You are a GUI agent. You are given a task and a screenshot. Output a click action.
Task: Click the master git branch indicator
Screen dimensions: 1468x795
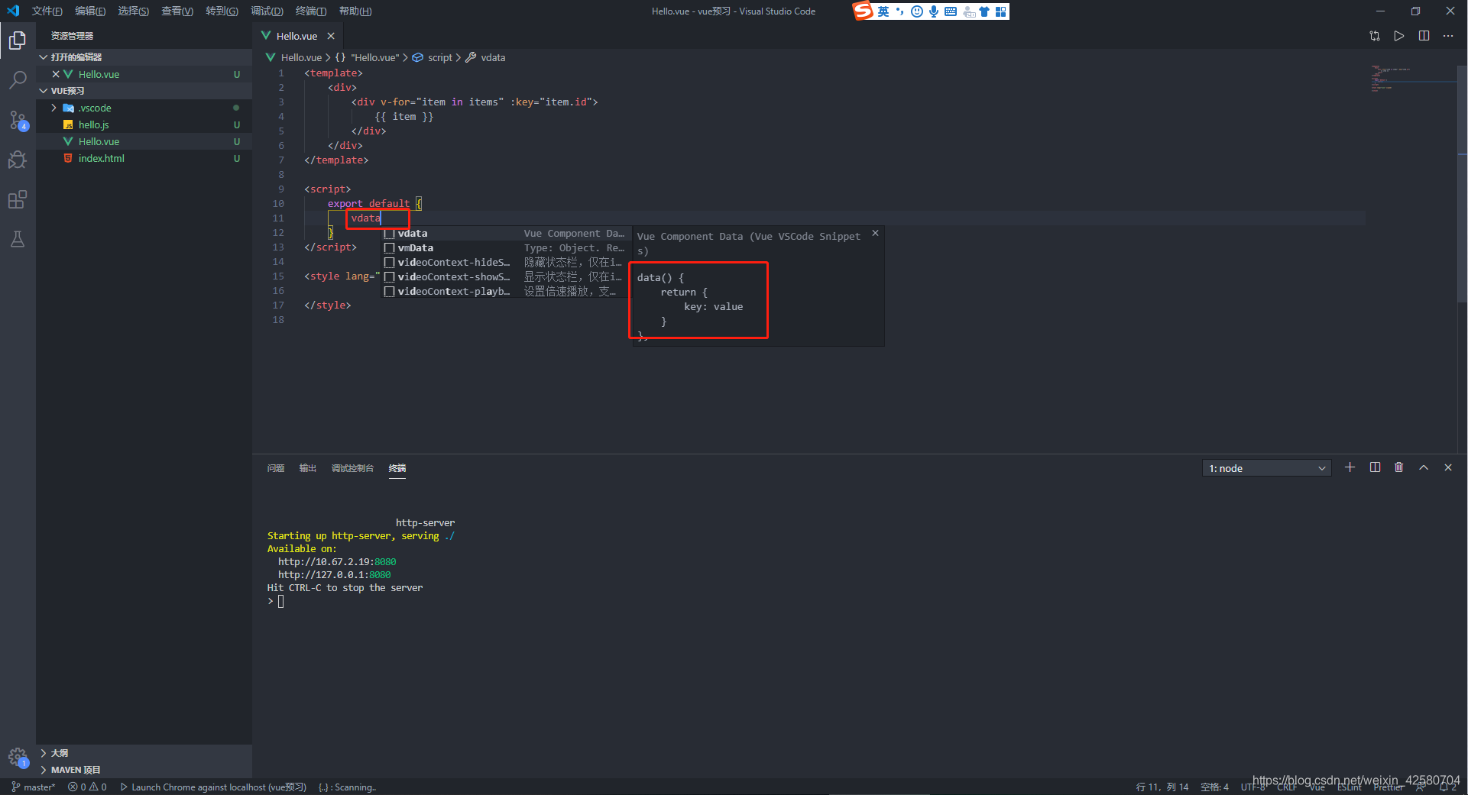point(34,787)
